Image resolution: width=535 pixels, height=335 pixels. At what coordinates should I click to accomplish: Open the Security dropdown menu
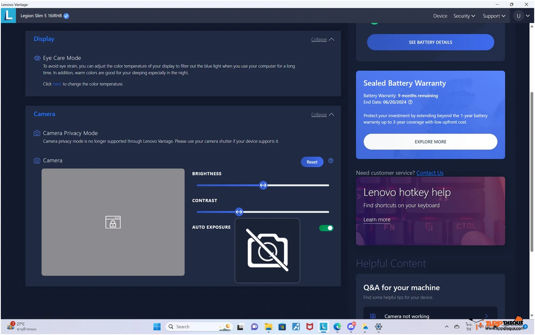(464, 16)
